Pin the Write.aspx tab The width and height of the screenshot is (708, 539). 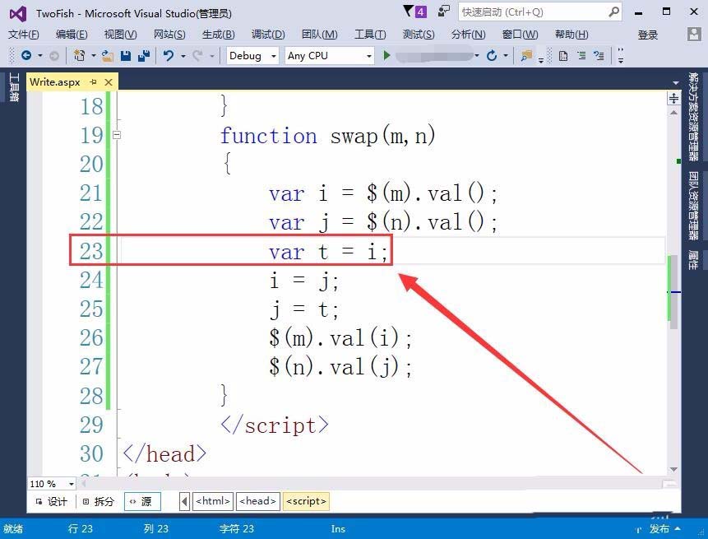click(x=95, y=81)
